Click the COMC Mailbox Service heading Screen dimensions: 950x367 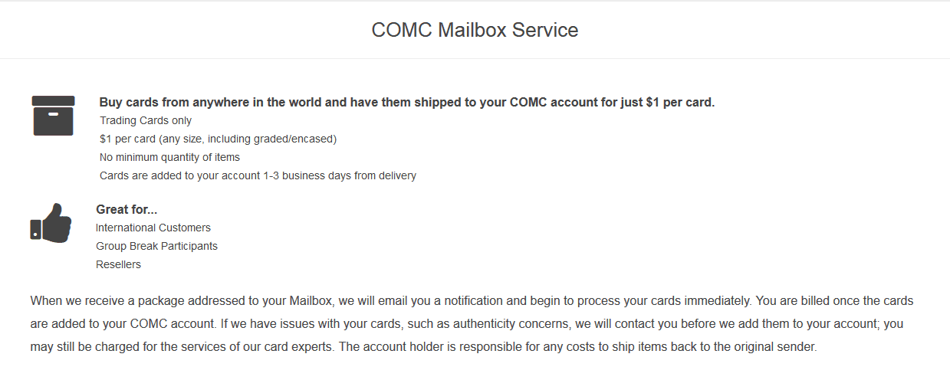click(475, 30)
